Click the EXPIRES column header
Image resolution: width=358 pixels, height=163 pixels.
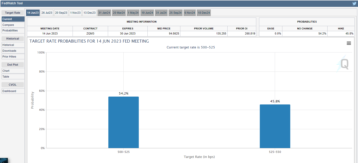point(128,29)
